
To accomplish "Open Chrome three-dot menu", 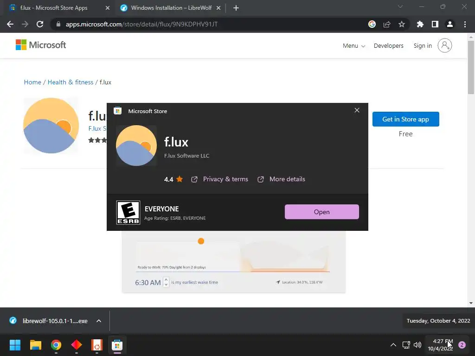I will point(465,24).
